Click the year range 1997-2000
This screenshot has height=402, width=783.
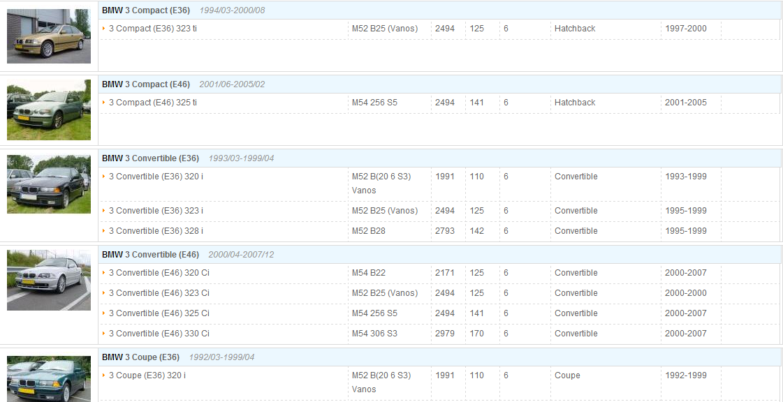tap(686, 29)
